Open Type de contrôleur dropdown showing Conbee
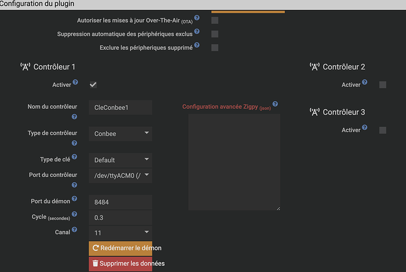The height and width of the screenshot is (272, 406). pos(120,133)
